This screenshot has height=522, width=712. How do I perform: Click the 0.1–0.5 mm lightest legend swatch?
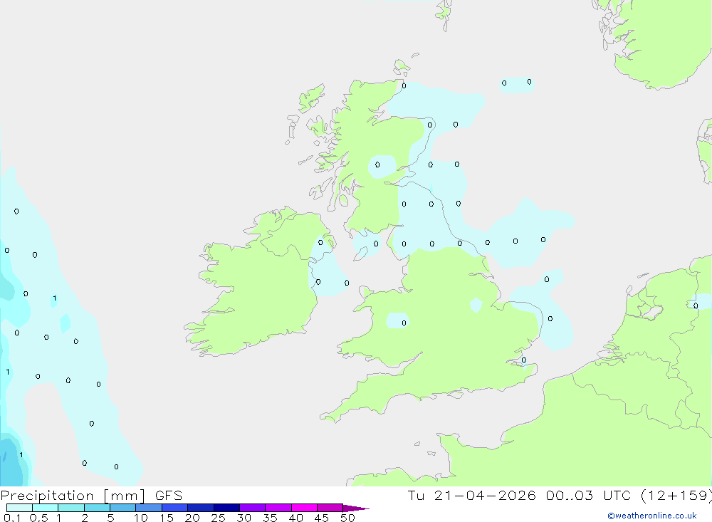pyautogui.click(x=19, y=508)
